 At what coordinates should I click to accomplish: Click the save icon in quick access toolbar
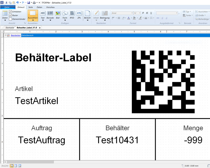(29, 2)
